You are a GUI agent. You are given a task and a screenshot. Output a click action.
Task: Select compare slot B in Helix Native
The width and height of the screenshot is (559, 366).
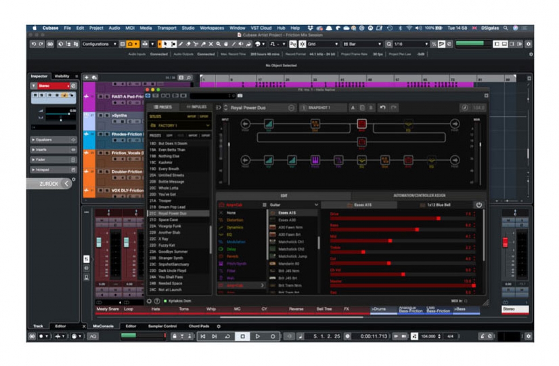pos(371,108)
